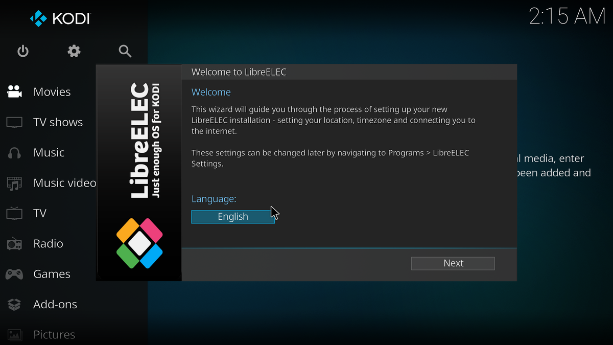Click the Add-ons box icon
The height and width of the screenshot is (345, 613).
14,305
